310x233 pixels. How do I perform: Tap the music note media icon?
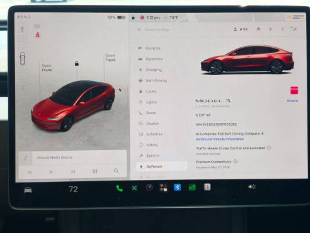(25, 158)
